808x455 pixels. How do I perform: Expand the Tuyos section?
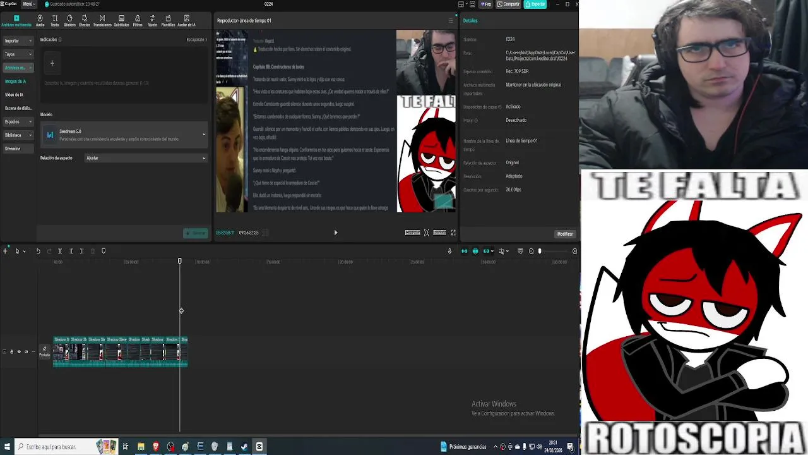click(x=18, y=54)
